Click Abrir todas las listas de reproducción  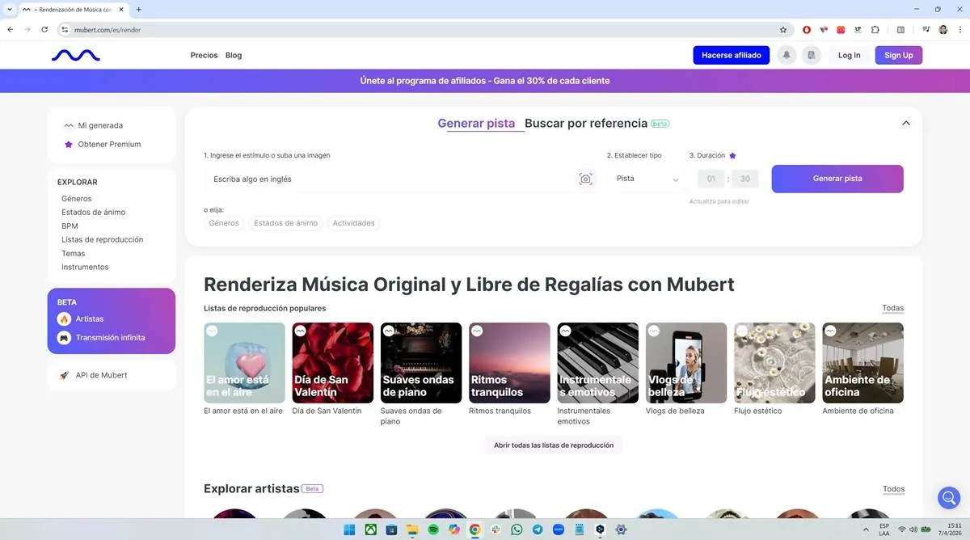click(x=554, y=445)
